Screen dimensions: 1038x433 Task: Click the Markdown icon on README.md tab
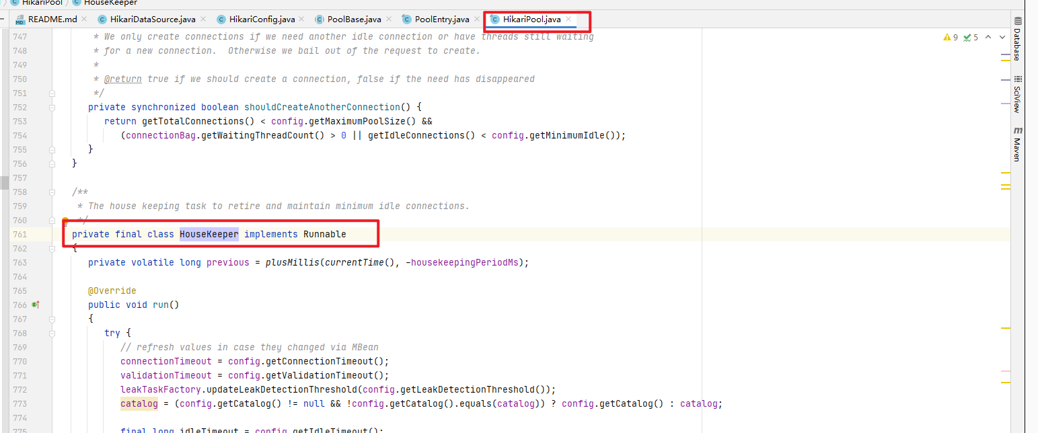tap(20, 19)
